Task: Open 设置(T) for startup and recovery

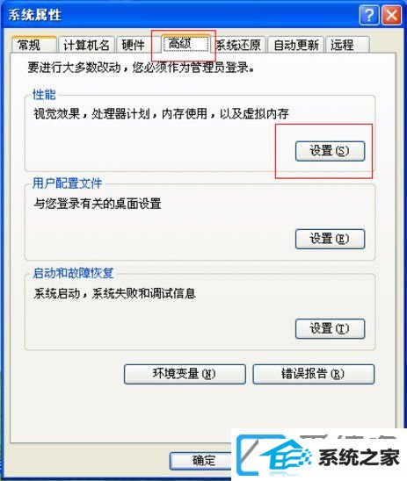Action: click(330, 328)
